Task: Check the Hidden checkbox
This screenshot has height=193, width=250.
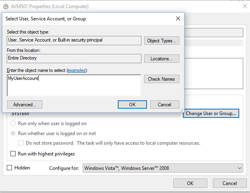Action: click(10, 168)
